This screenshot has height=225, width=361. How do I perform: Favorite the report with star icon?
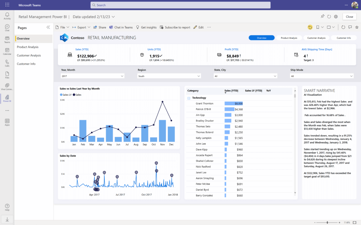(357, 27)
